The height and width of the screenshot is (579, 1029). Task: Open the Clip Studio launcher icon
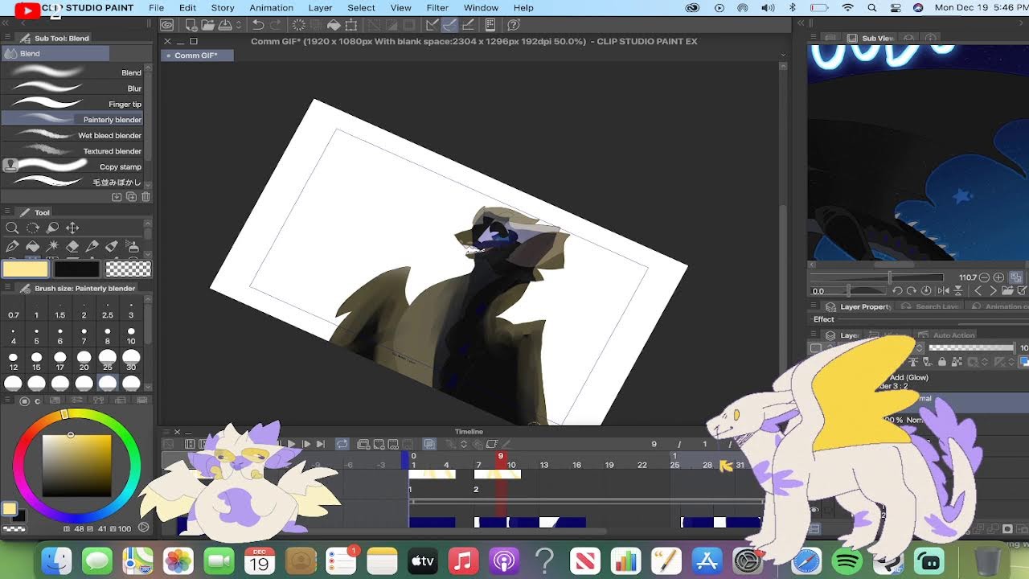(x=166, y=25)
